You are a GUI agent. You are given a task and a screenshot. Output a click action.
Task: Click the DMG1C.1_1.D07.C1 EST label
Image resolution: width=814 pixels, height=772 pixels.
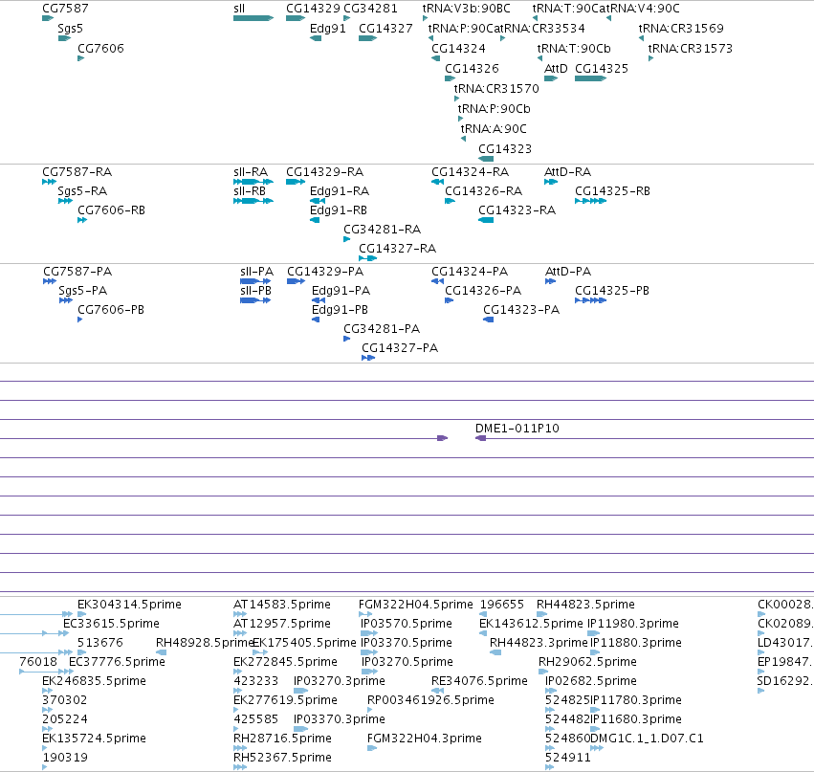point(647,739)
